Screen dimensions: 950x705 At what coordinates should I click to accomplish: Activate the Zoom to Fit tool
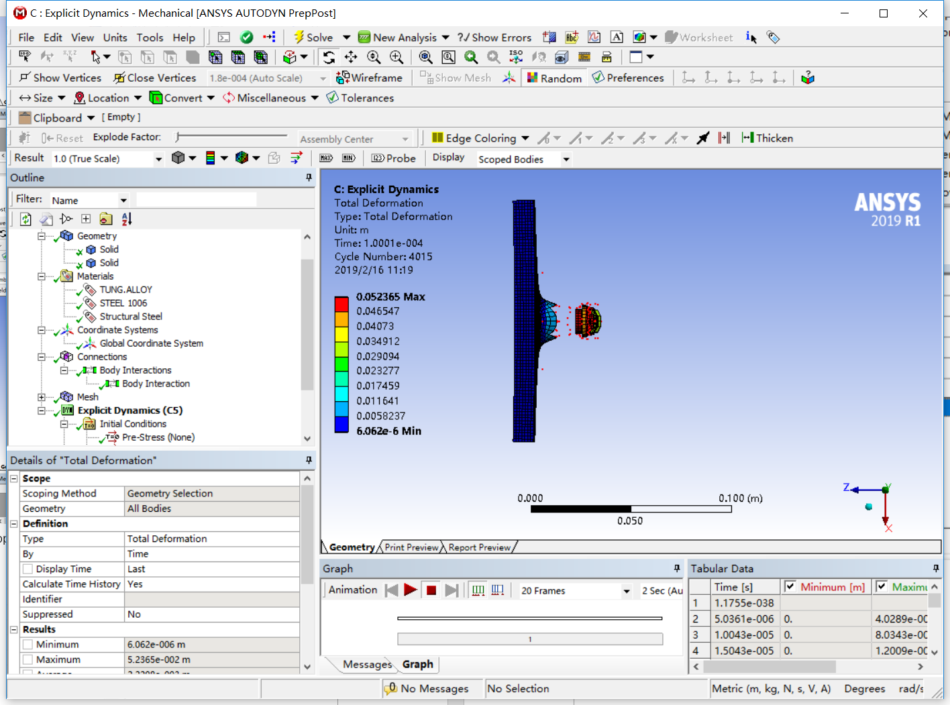click(x=427, y=57)
